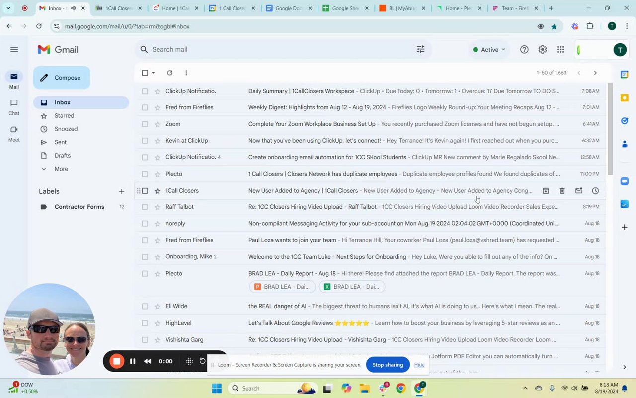Click the Compose button
Screen dimensions: 636x398
pos(62,78)
